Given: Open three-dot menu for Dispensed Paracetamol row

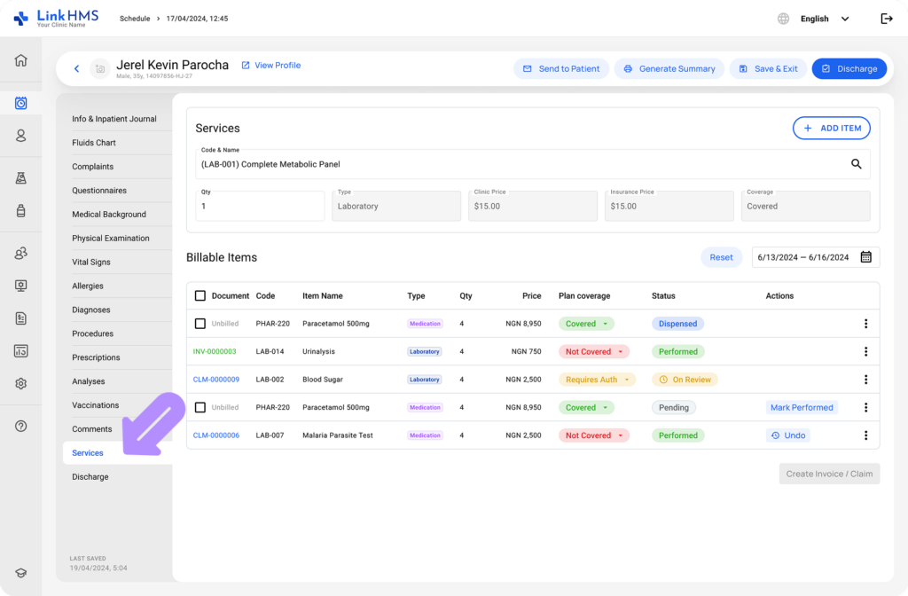Looking at the screenshot, I should (865, 324).
